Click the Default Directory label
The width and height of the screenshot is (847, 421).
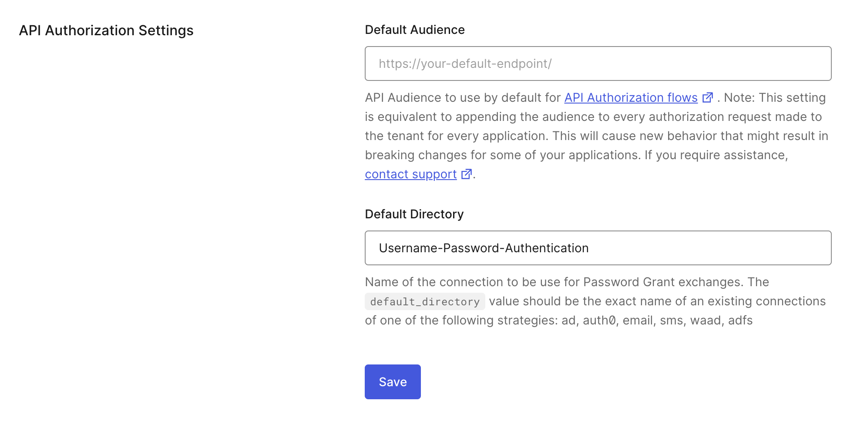[414, 214]
